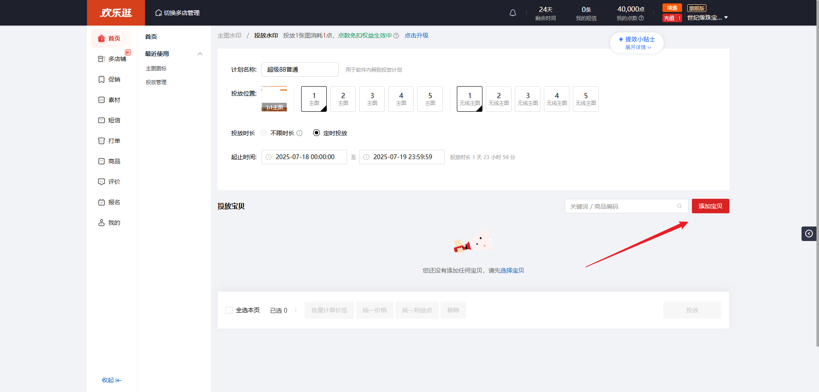The width and height of the screenshot is (819, 392).
Task: Click the help icon beside 不限时长
Action: (x=299, y=133)
